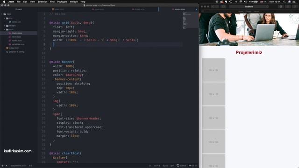299x168 pixels.
Task: Go forward in the Safari browser
Action: [x=217, y=7]
